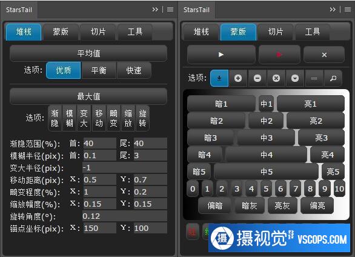
Task: Click the 亮4 mask button
Action: [x=328, y=155]
